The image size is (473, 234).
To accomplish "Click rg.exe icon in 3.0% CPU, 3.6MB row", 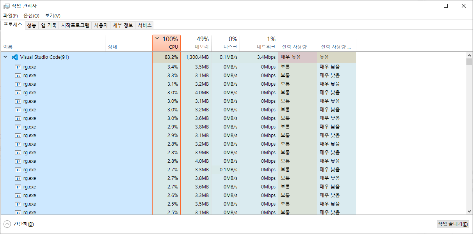I will tap(18, 118).
